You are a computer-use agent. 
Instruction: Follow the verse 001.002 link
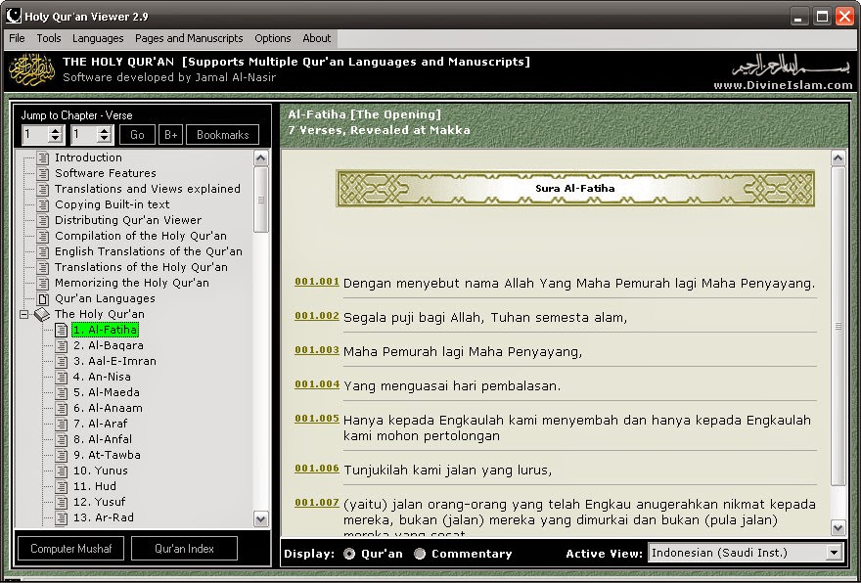317,316
